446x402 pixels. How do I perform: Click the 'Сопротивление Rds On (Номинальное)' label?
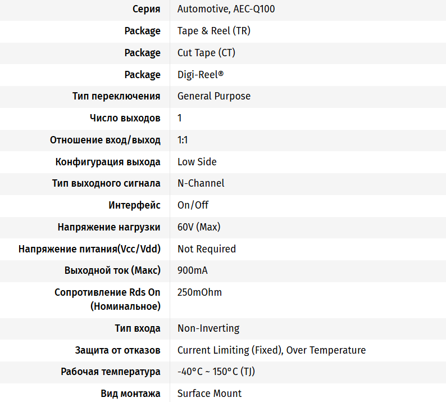pos(107,300)
